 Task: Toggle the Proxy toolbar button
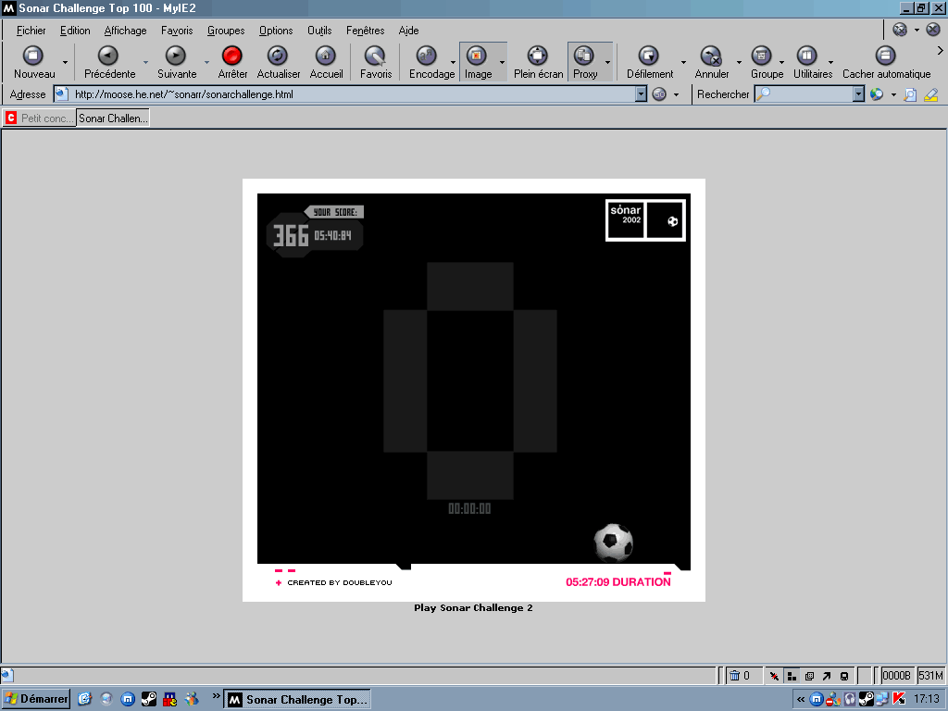584,56
